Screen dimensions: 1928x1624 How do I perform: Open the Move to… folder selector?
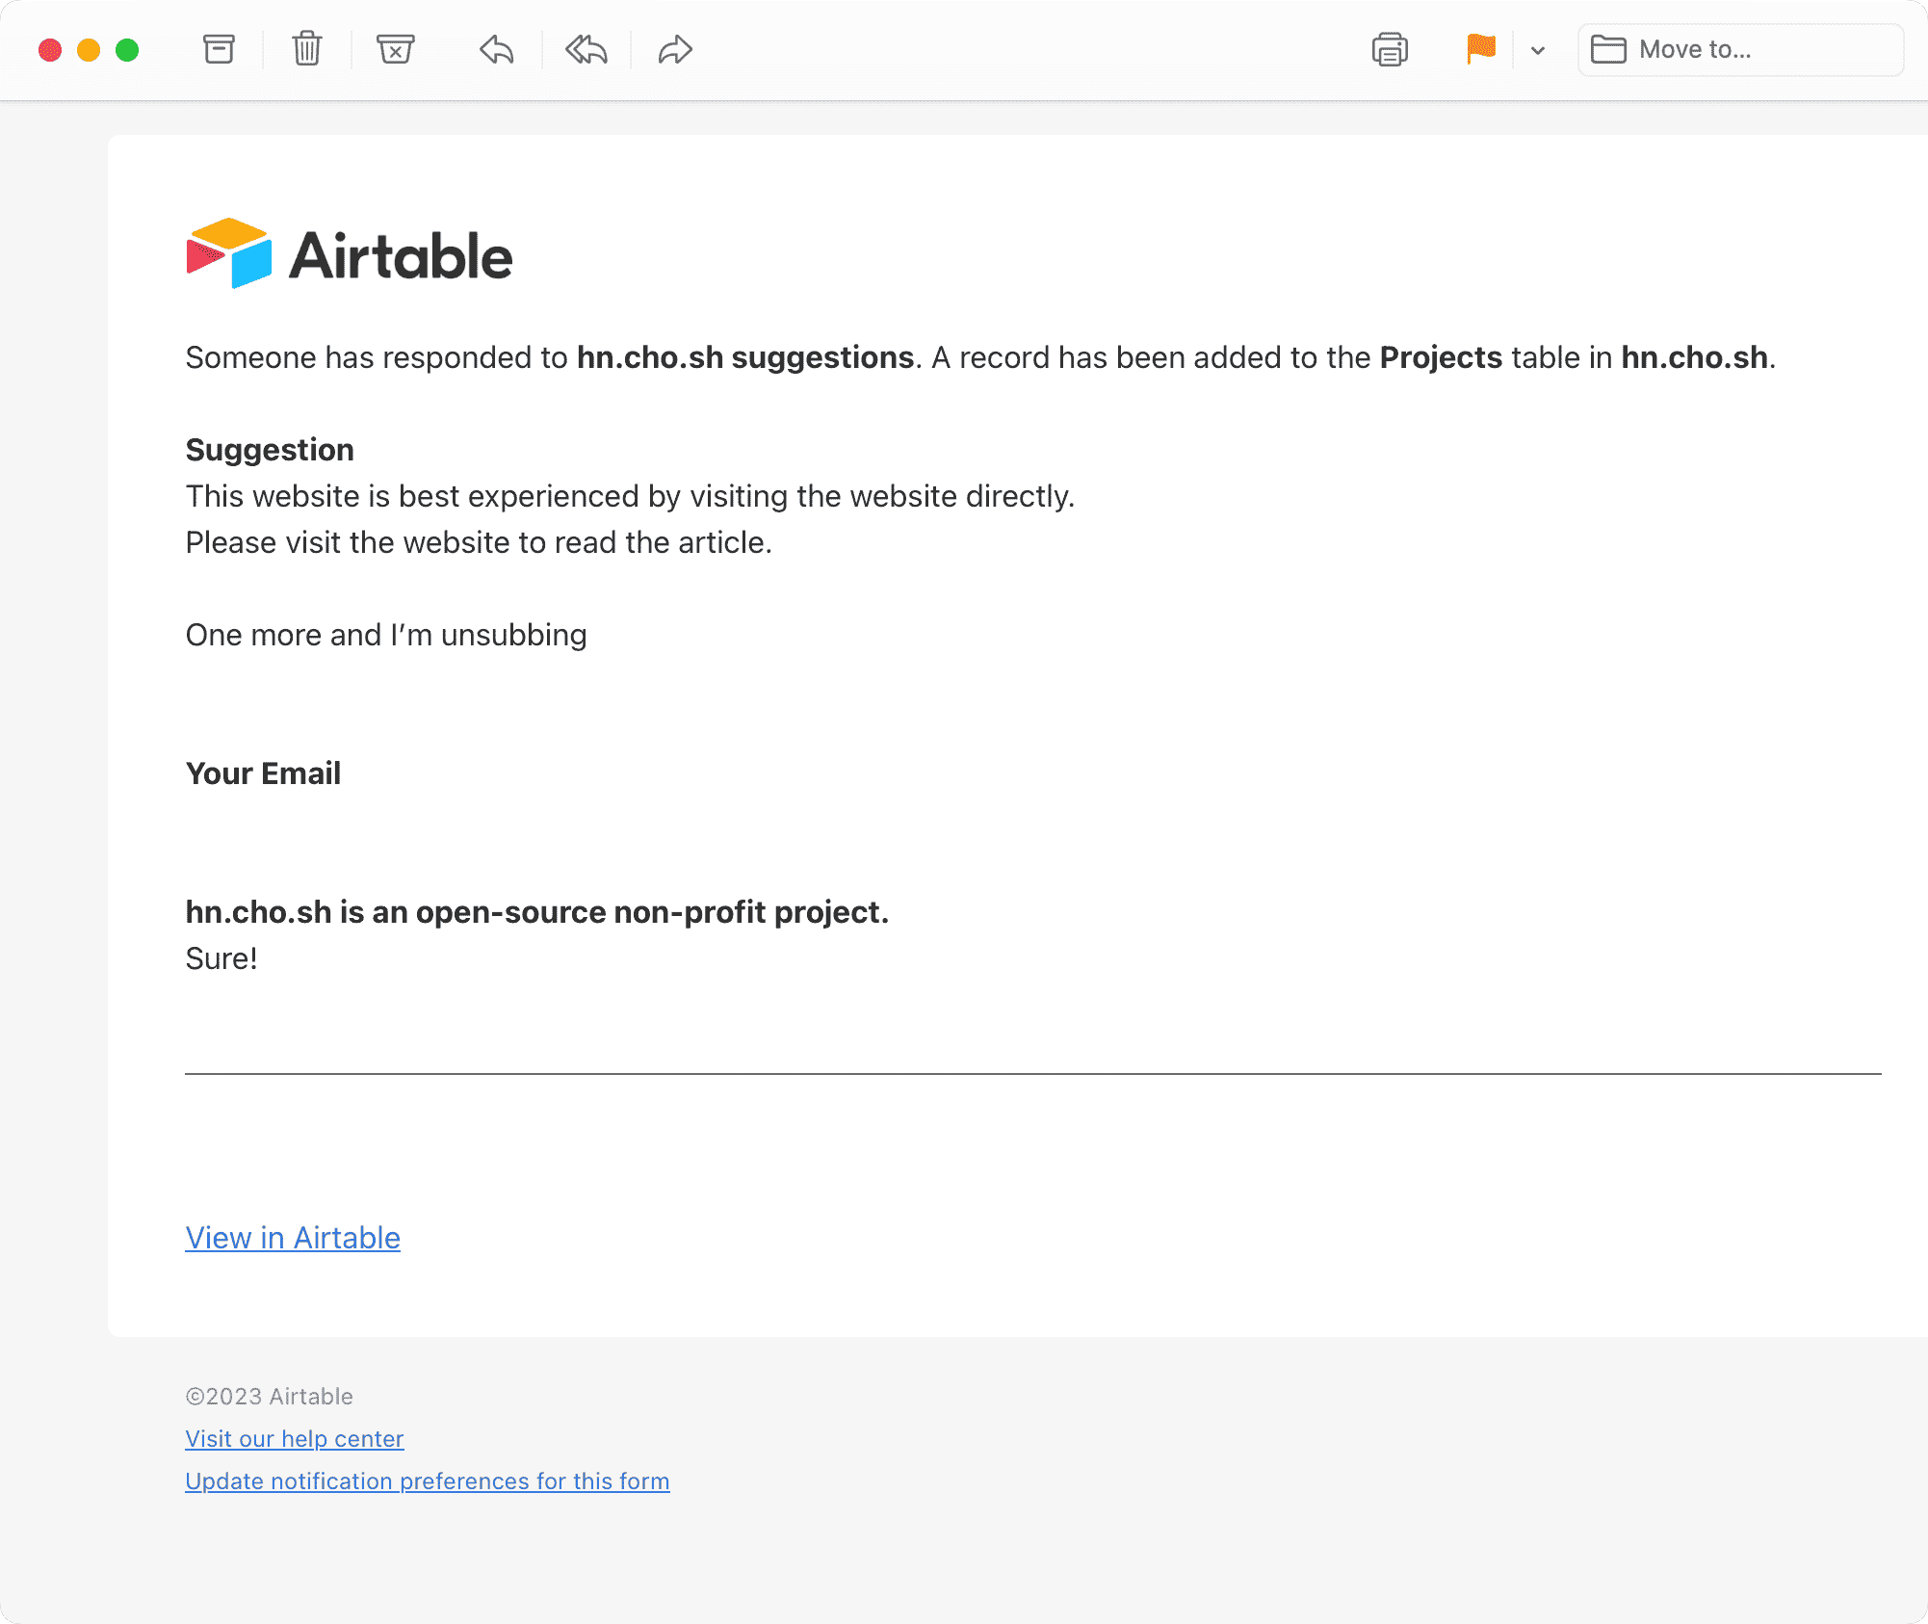tap(1739, 49)
